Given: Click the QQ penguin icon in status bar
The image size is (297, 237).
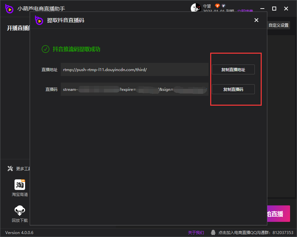Looking at the screenshot, I should pyautogui.click(x=213, y=232).
